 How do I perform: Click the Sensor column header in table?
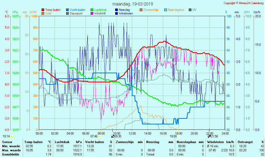(x=7, y=142)
